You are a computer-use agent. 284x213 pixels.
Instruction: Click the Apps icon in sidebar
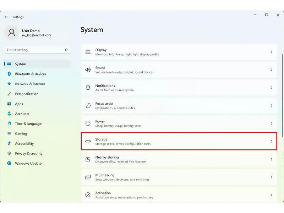[x=9, y=104]
